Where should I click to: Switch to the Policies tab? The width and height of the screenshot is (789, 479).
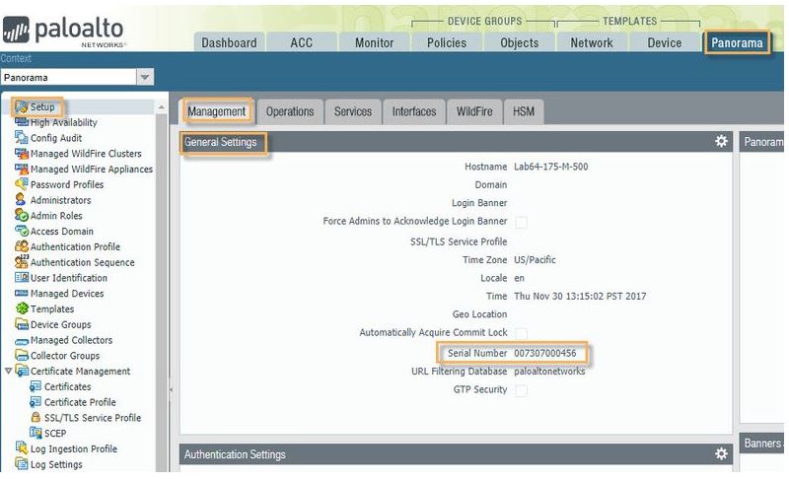coord(447,42)
